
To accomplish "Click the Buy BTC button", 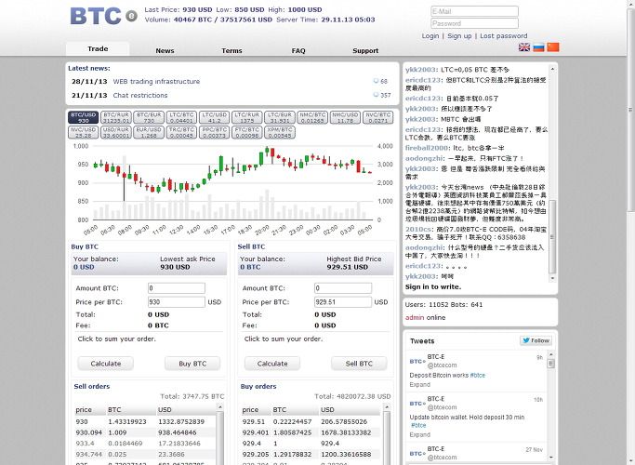I will click(x=192, y=364).
